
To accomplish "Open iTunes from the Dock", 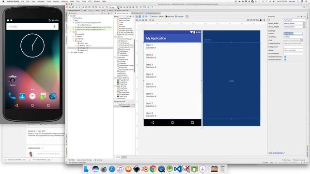I will 120,169.
